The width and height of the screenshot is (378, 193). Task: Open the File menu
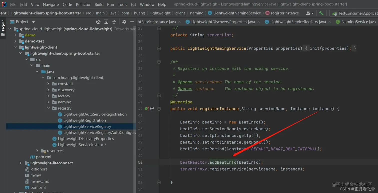pos(13,4)
